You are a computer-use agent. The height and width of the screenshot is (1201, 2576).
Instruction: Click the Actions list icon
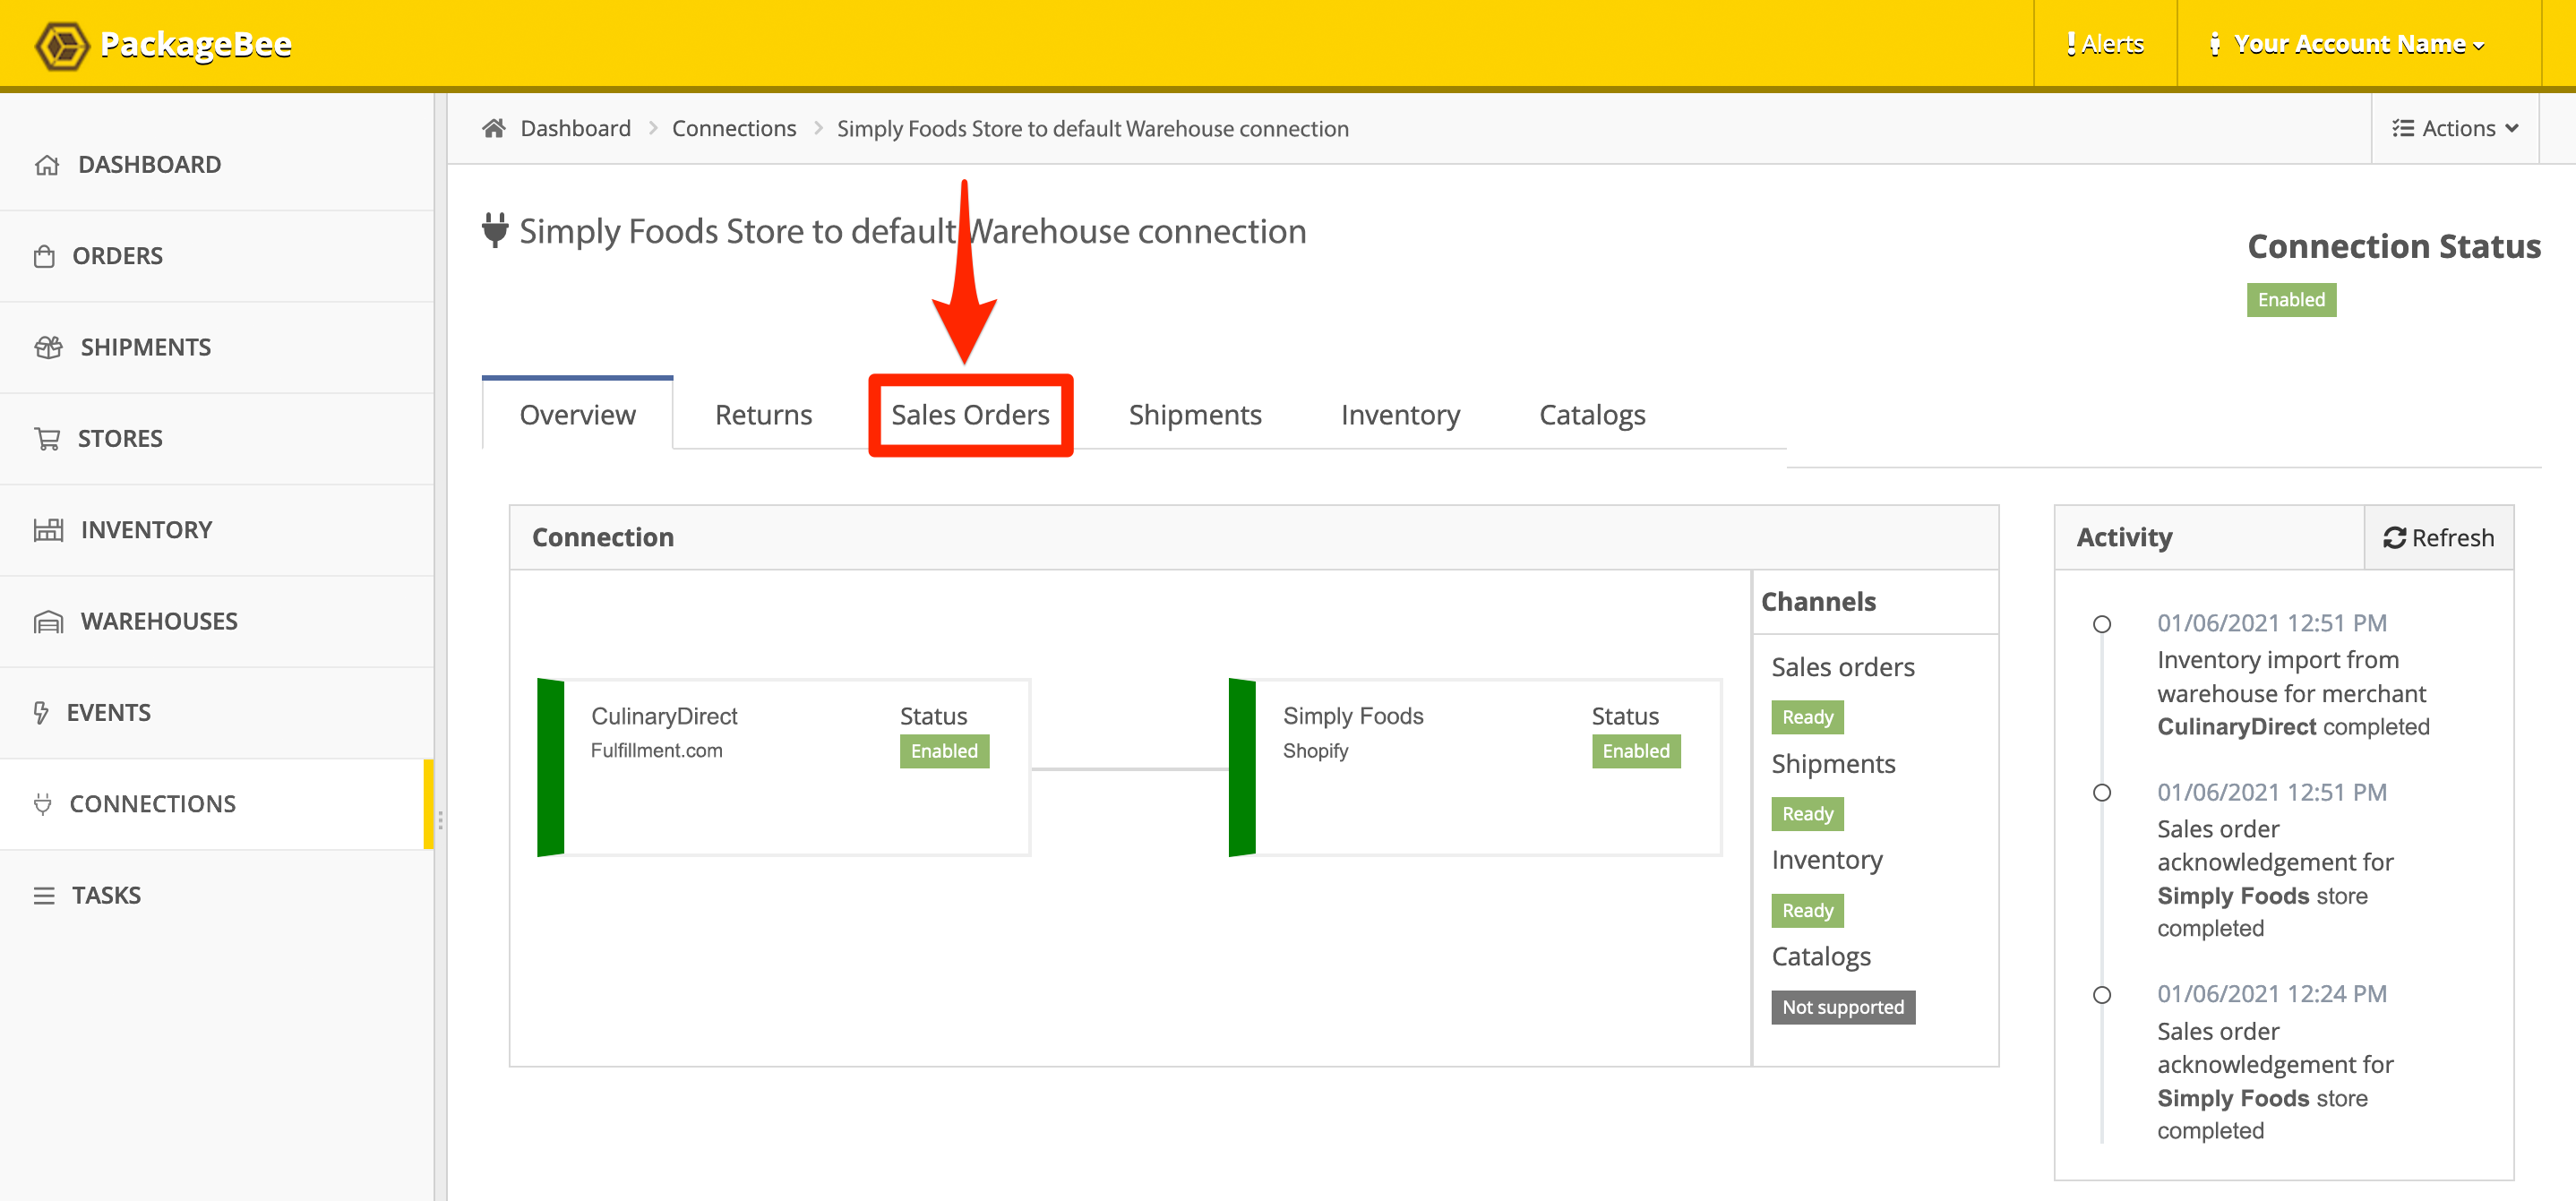2403,128
